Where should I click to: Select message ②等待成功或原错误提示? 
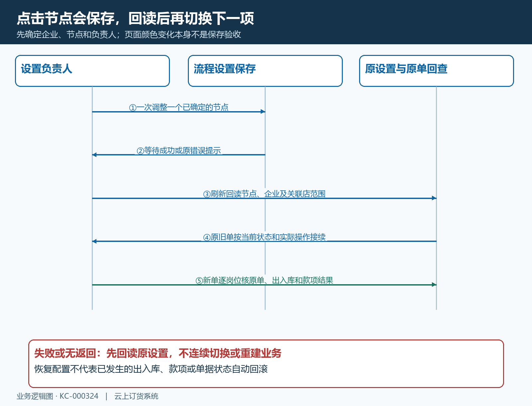[x=179, y=150]
